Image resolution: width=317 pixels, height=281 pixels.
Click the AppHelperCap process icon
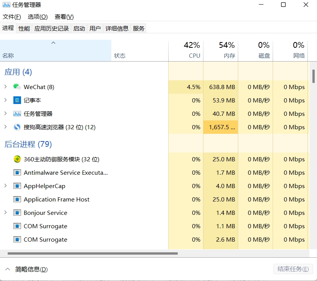[x=17, y=186]
